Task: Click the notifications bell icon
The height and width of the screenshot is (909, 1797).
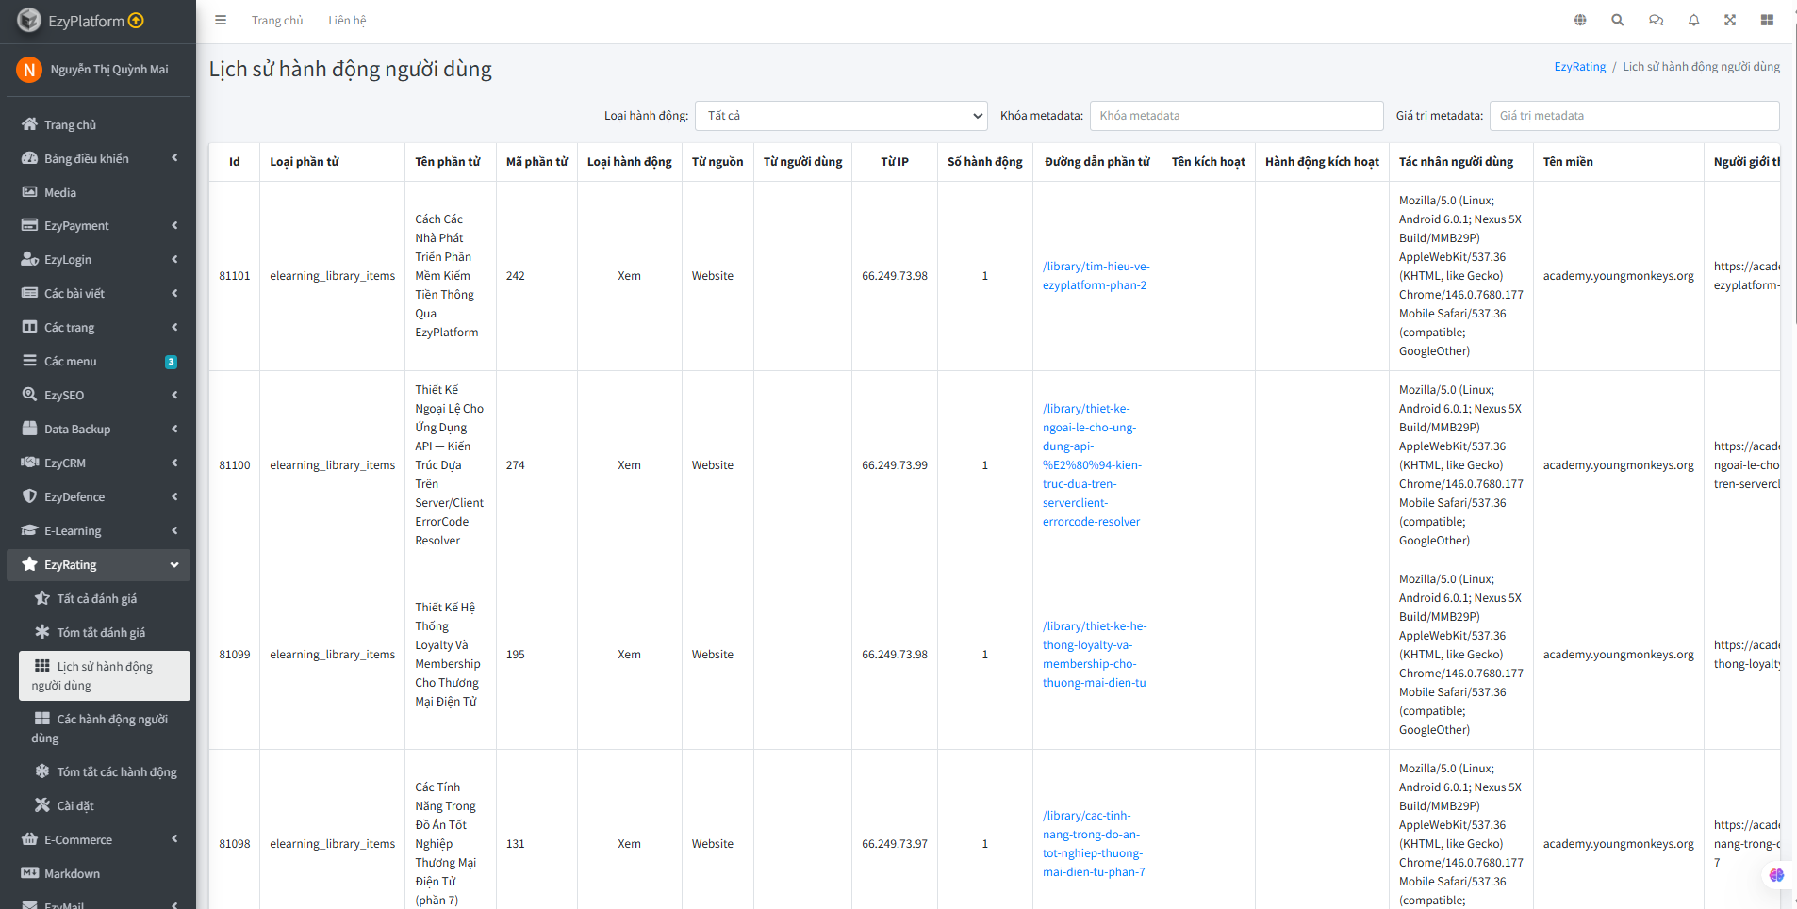Action: (1693, 19)
